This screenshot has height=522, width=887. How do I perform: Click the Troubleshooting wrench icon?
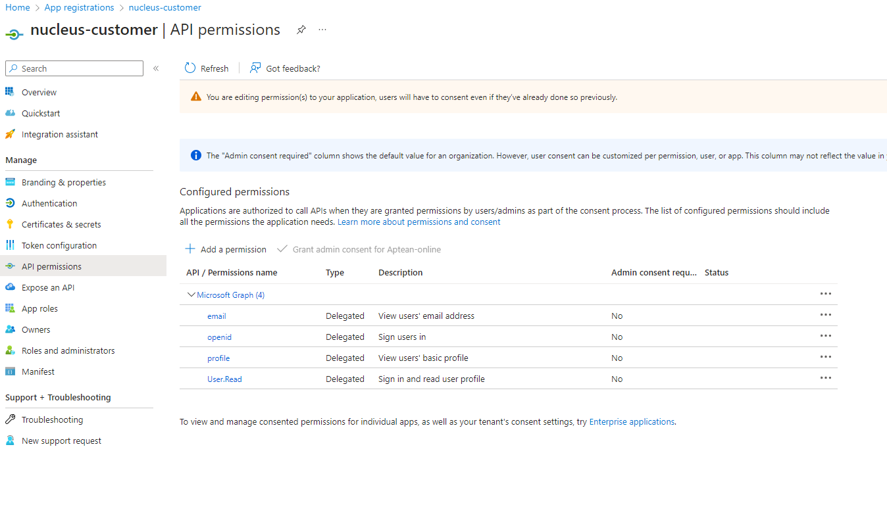point(10,419)
